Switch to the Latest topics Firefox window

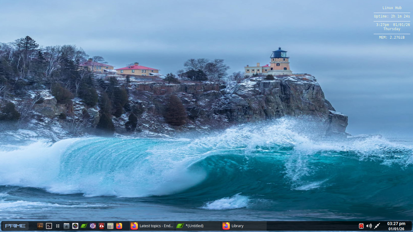point(152,226)
